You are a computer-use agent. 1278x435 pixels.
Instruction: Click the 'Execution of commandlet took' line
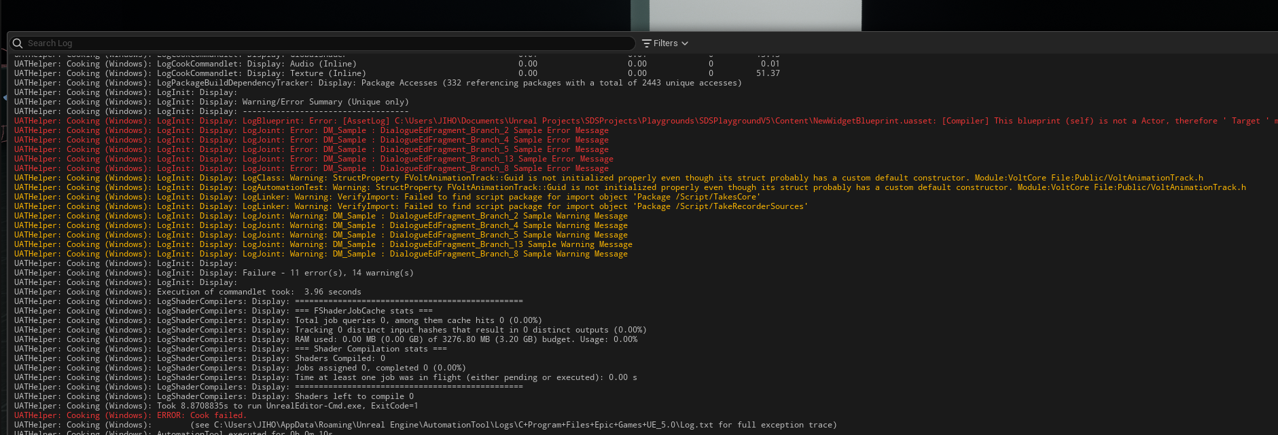coord(258,292)
